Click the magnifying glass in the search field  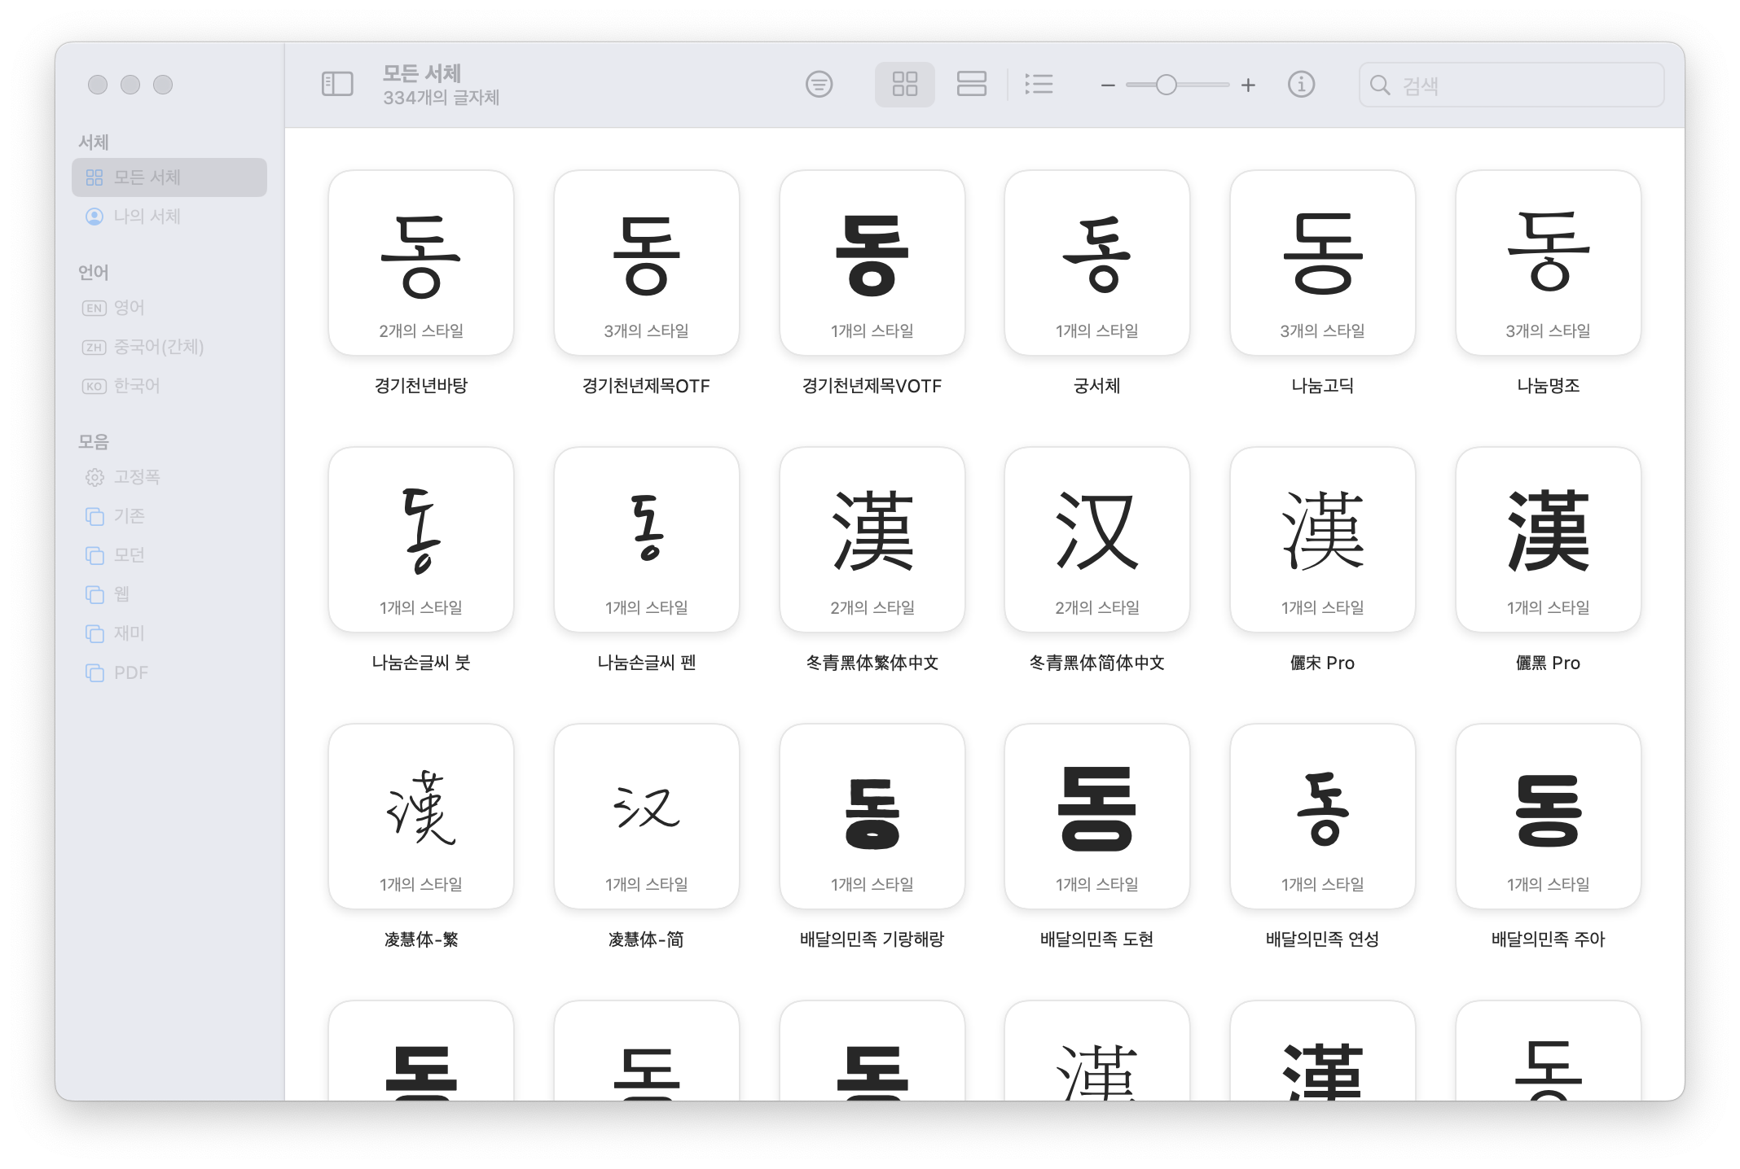[1381, 85]
